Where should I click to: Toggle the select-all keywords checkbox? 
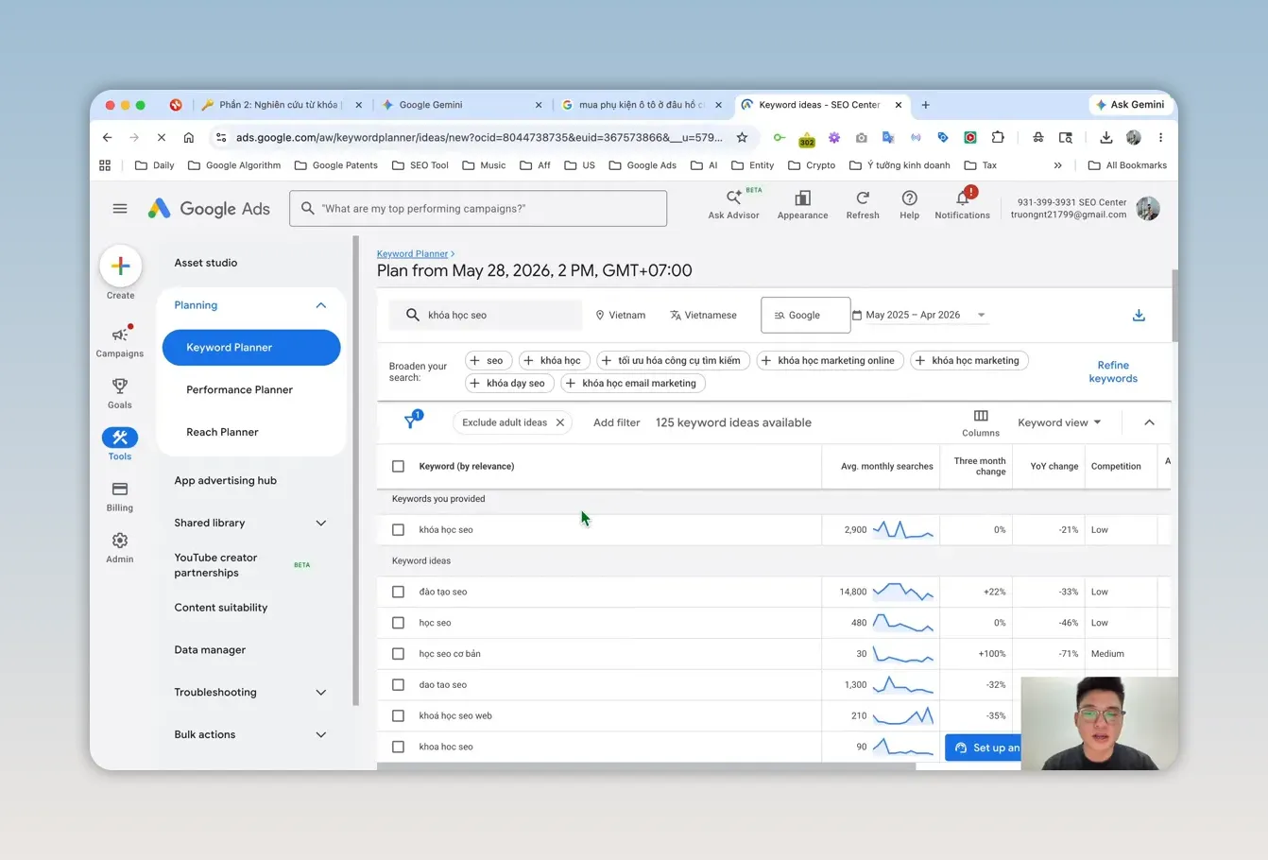[398, 466]
